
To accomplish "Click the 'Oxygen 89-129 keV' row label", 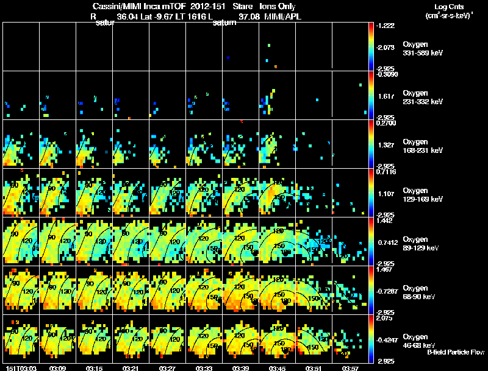I will point(421,244).
